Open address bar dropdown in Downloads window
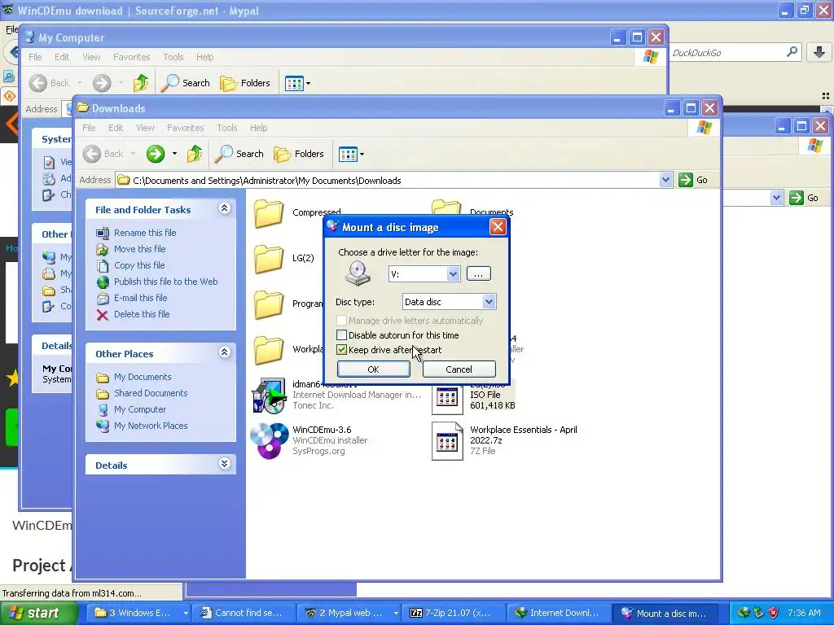Screen dimensions: 834x625 pos(665,180)
